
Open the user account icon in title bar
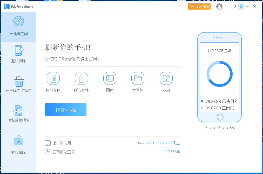tap(219, 6)
